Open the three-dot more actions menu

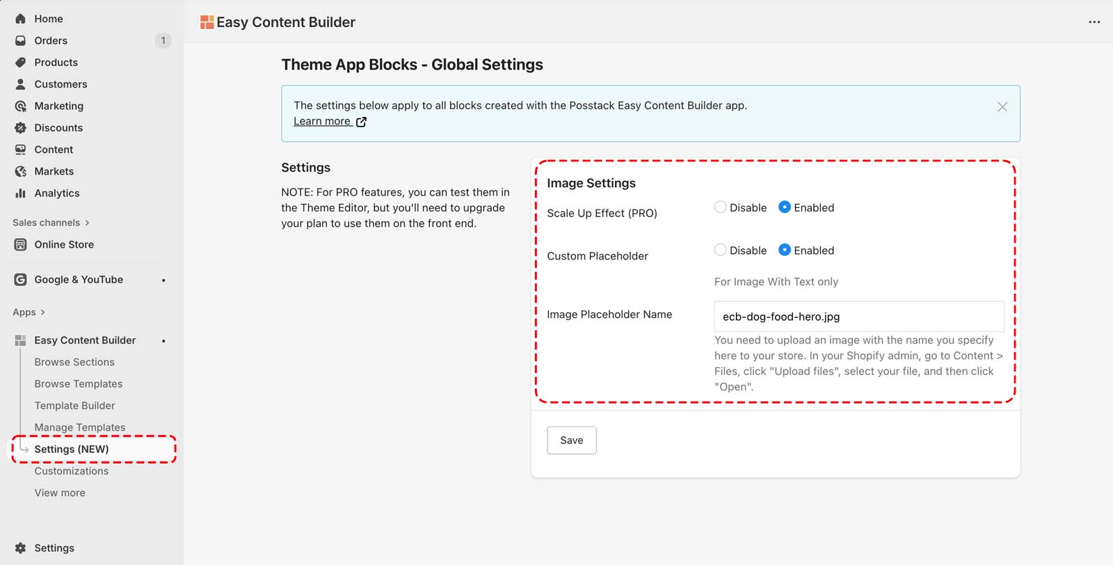1094,22
